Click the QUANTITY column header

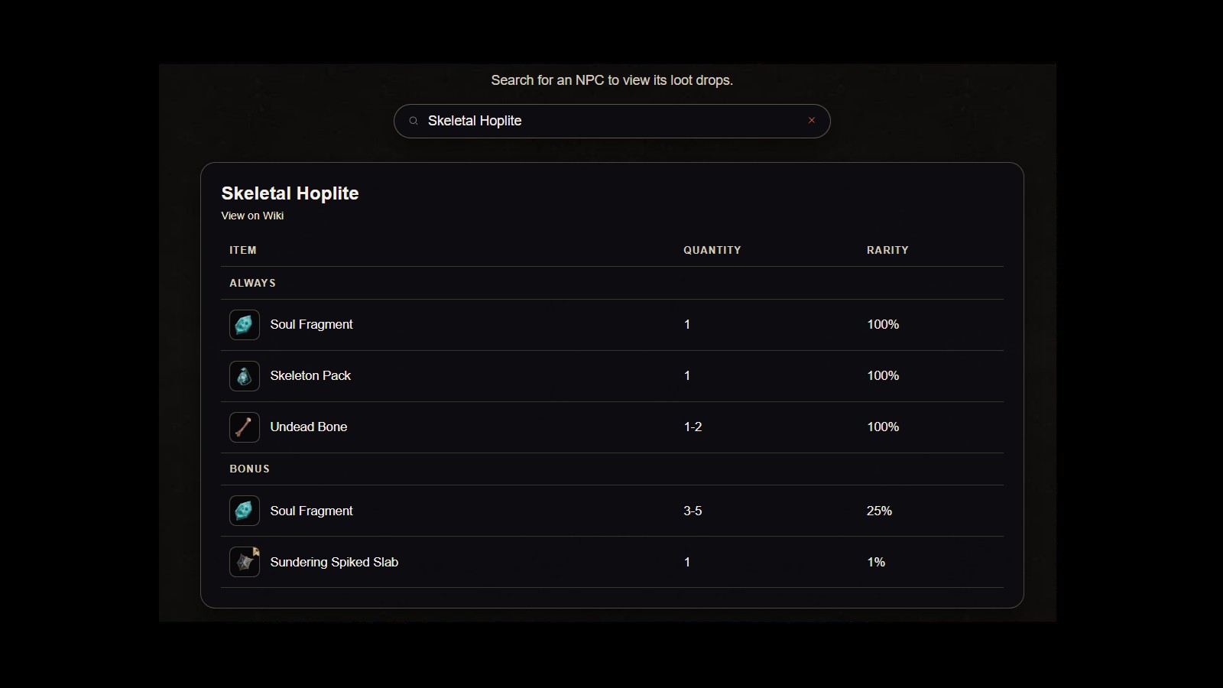[x=712, y=250]
